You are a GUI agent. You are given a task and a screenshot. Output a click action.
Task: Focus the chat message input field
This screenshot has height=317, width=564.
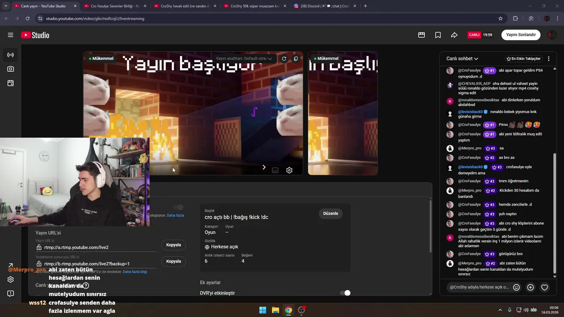point(479,287)
